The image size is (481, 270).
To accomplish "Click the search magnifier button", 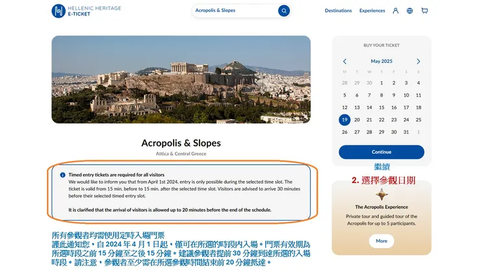I will pyautogui.click(x=284, y=11).
